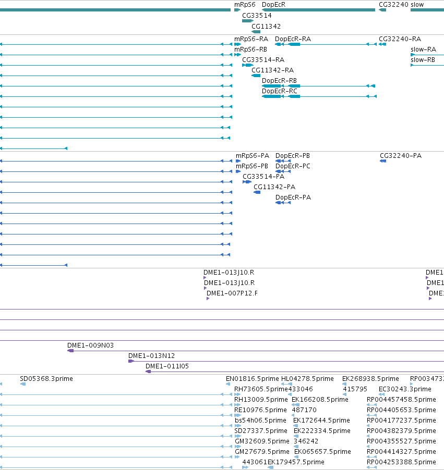Click the DopEcR-RA transcript label
This screenshot has height=470, width=444.
(x=293, y=39)
